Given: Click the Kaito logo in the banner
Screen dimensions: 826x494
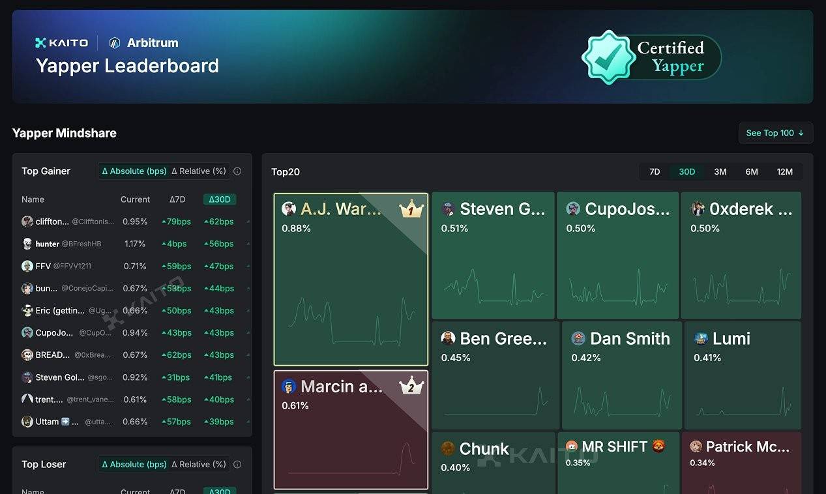Looking at the screenshot, I should [61, 43].
